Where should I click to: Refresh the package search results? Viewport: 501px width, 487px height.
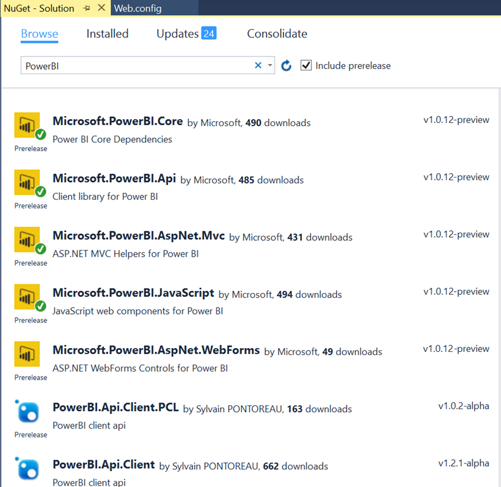[287, 65]
